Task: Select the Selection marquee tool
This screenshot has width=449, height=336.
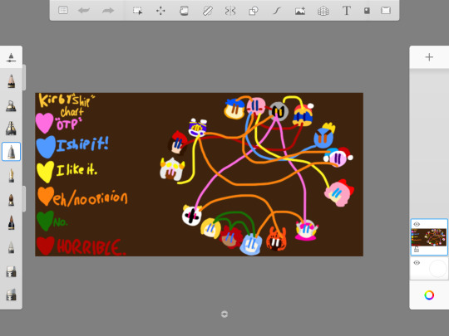Action: [137, 11]
